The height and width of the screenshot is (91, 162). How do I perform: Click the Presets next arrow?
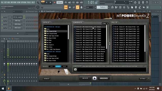[x=145, y=11]
